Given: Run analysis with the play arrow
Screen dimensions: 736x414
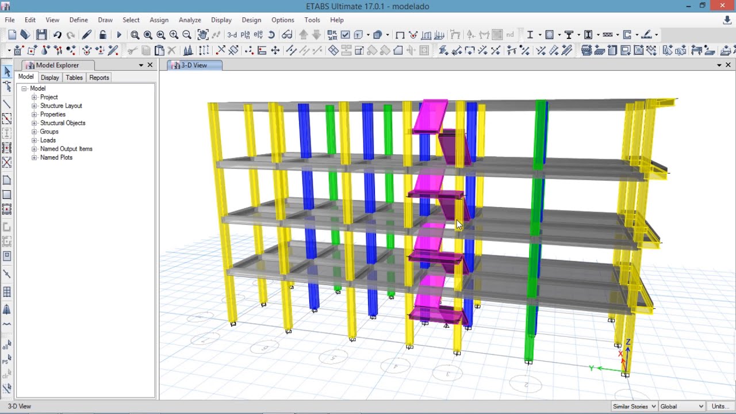Looking at the screenshot, I should click(119, 35).
